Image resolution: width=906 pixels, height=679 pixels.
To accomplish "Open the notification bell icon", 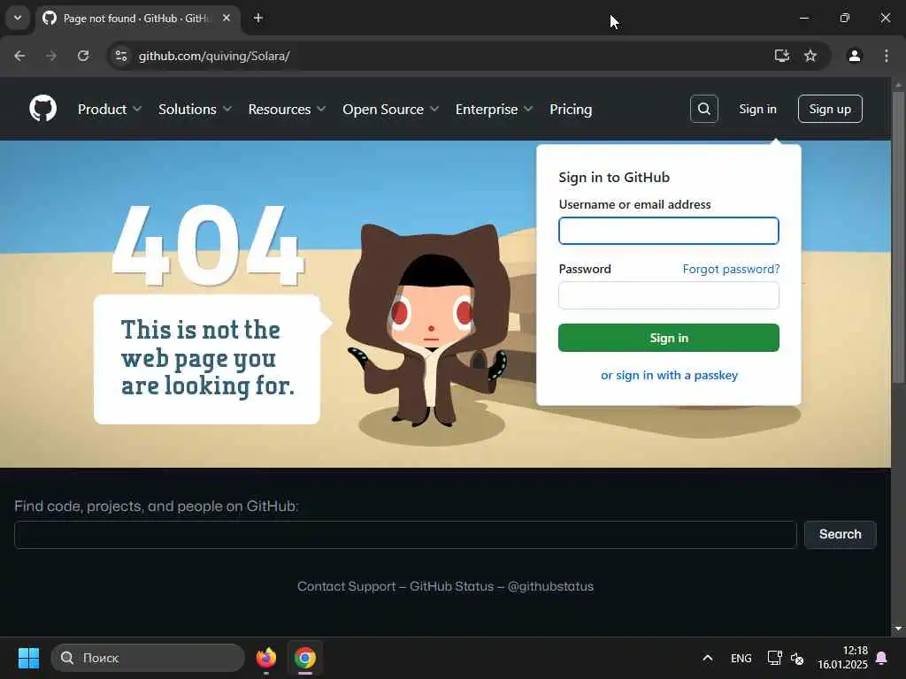I will tap(882, 658).
